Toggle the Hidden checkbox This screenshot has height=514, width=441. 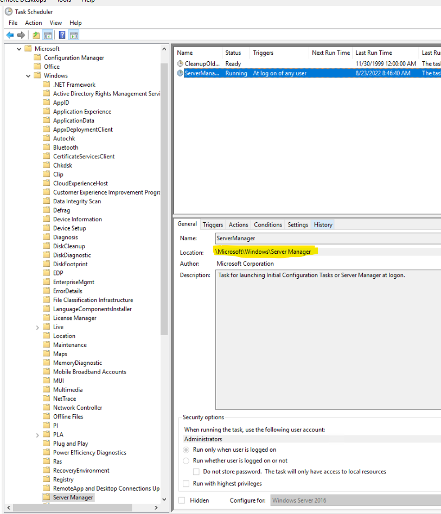(x=182, y=500)
